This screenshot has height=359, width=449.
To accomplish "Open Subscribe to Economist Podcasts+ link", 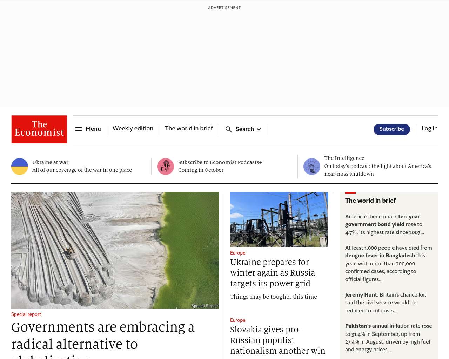I will coord(220,162).
